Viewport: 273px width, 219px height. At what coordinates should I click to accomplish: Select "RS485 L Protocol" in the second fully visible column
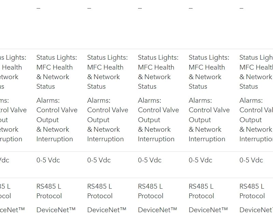coord(100,191)
